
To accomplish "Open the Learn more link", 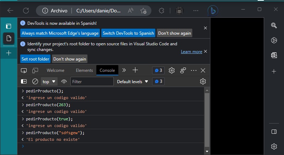I will (x=191, y=52).
